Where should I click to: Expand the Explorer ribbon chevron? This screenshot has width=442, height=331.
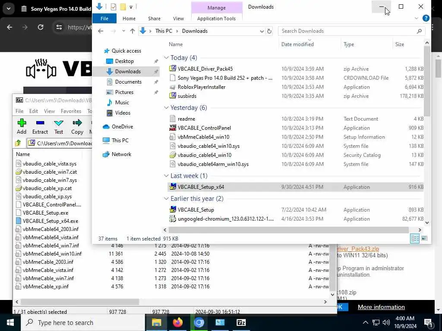(x=417, y=18)
